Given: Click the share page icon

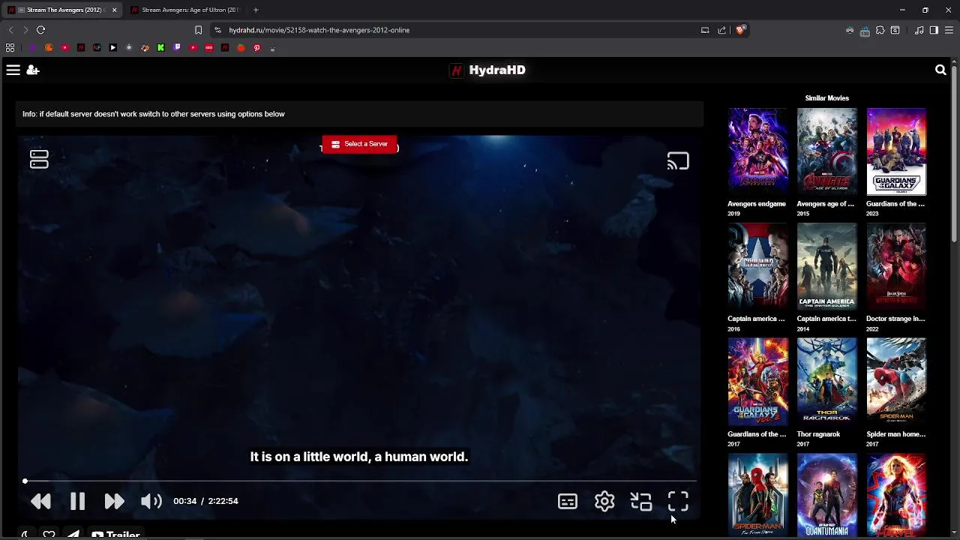Looking at the screenshot, I should pyautogui.click(x=721, y=30).
